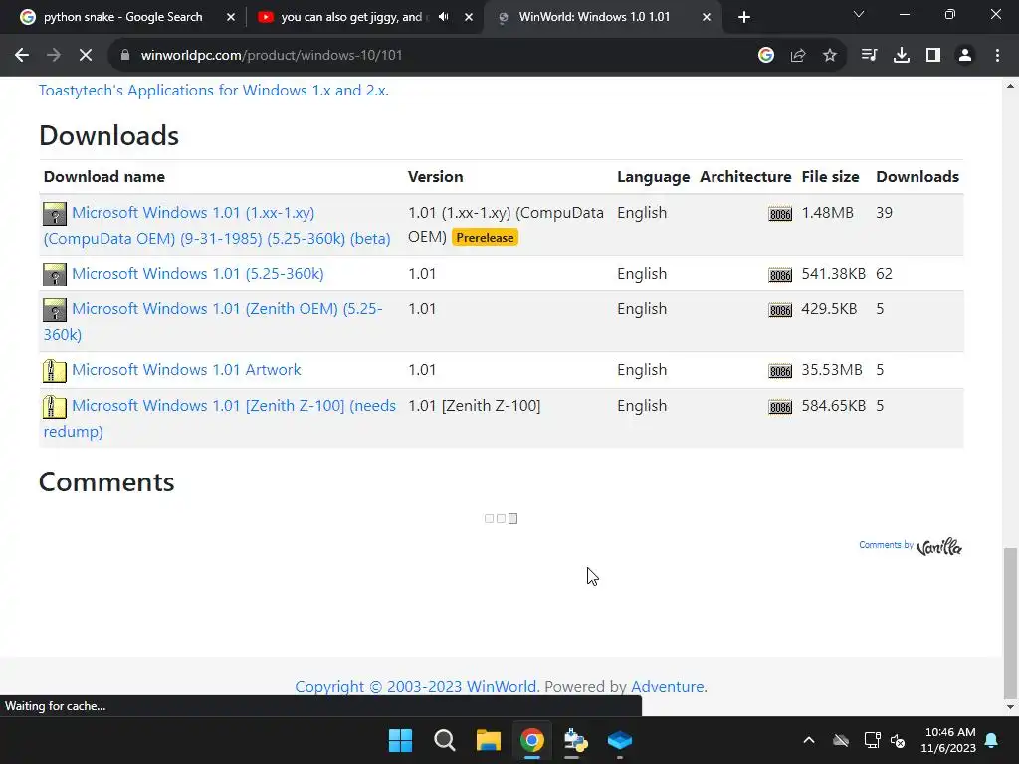
Task: Click the display network tray icon
Action: click(x=872, y=740)
